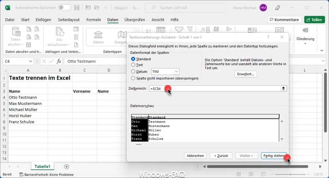The image size is (329, 178).
Task: Click the Page Break preview status icon
Action: coord(263,174)
